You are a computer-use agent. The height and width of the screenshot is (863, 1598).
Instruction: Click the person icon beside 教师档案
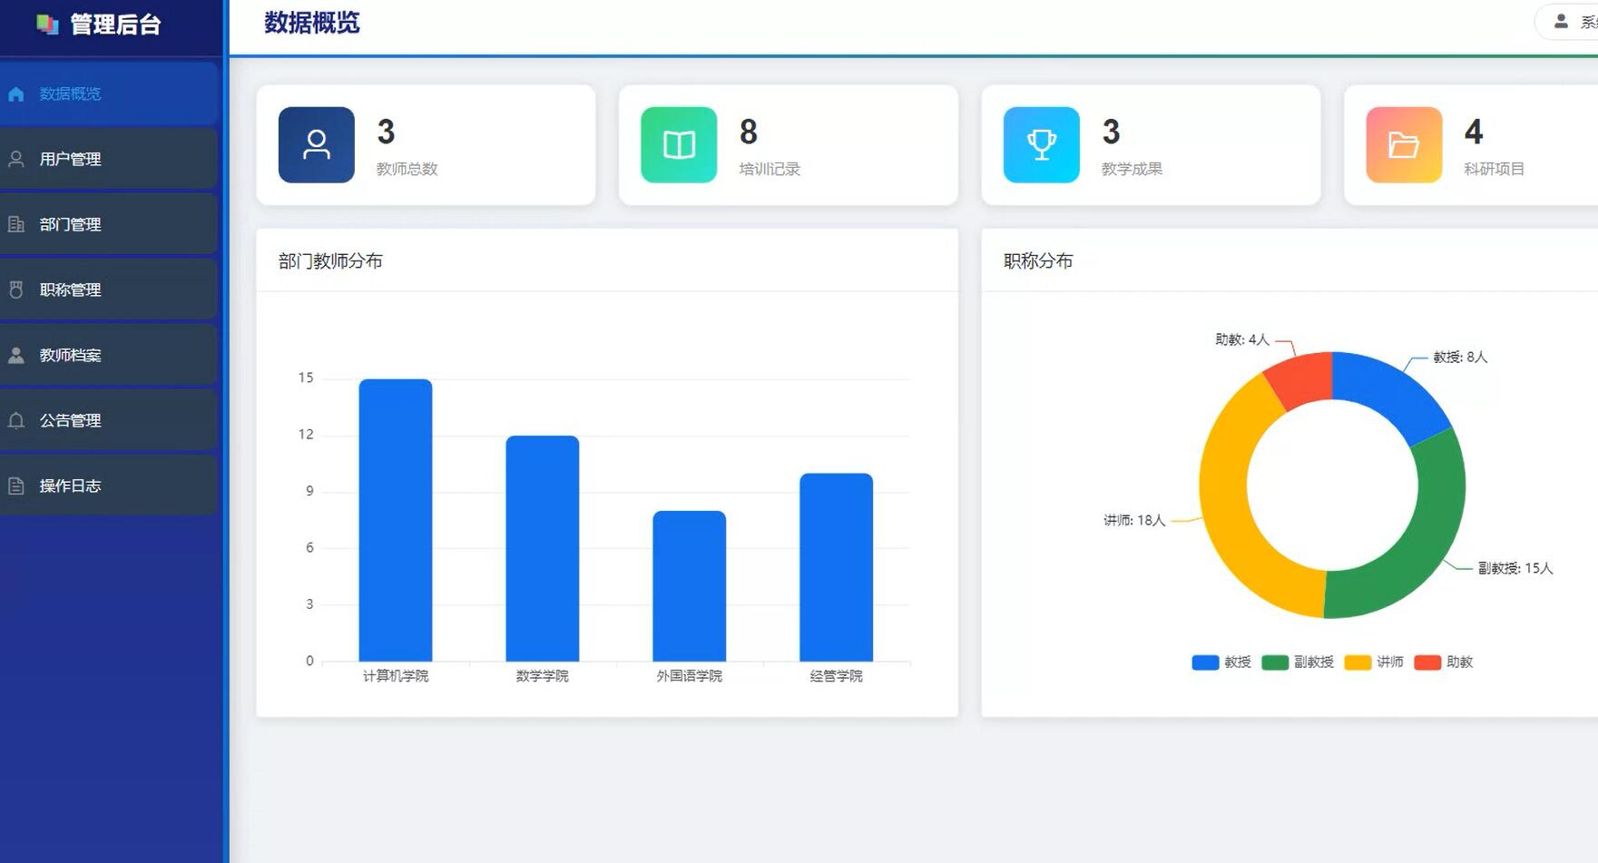point(16,355)
